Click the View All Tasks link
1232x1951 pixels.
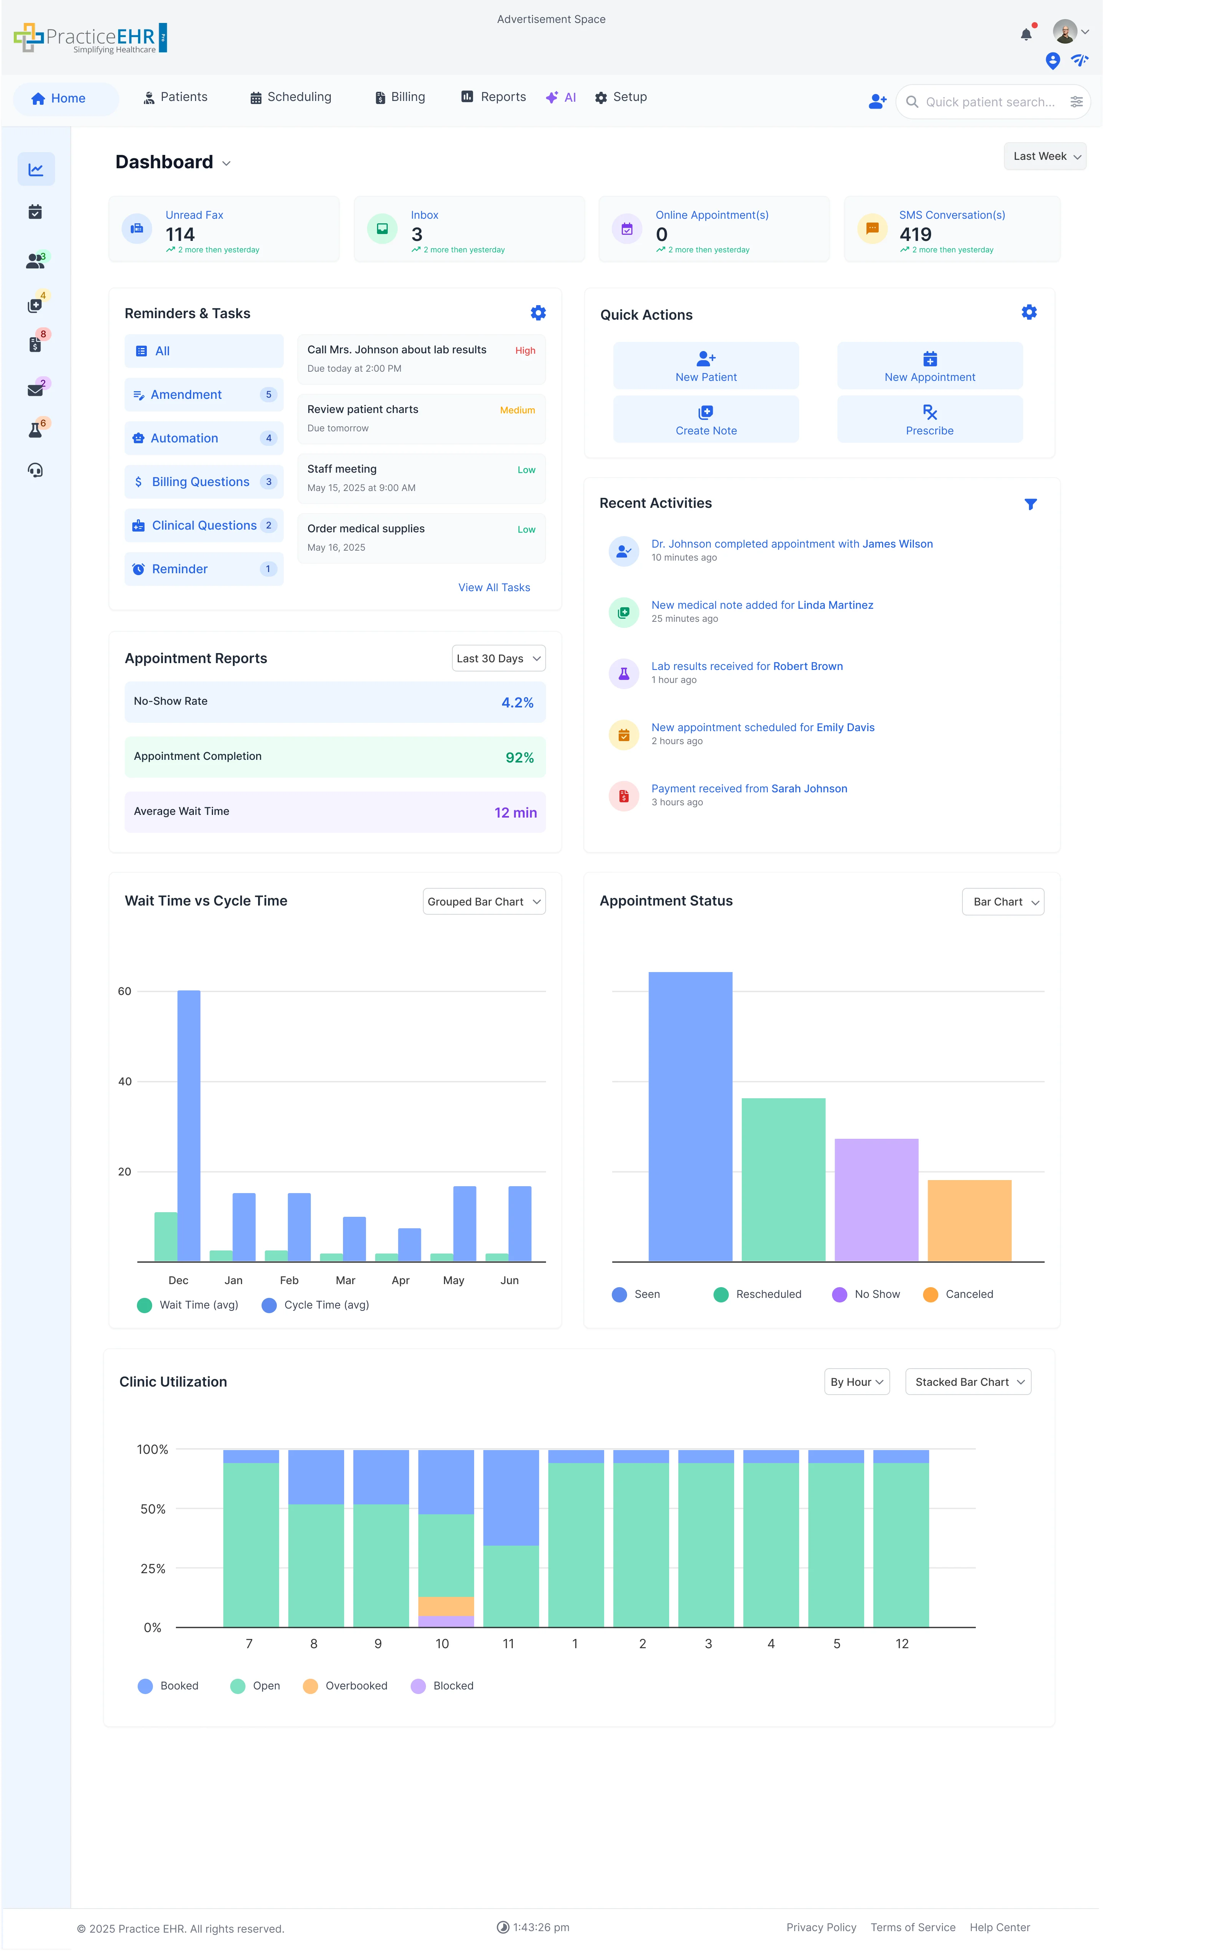pos(494,587)
